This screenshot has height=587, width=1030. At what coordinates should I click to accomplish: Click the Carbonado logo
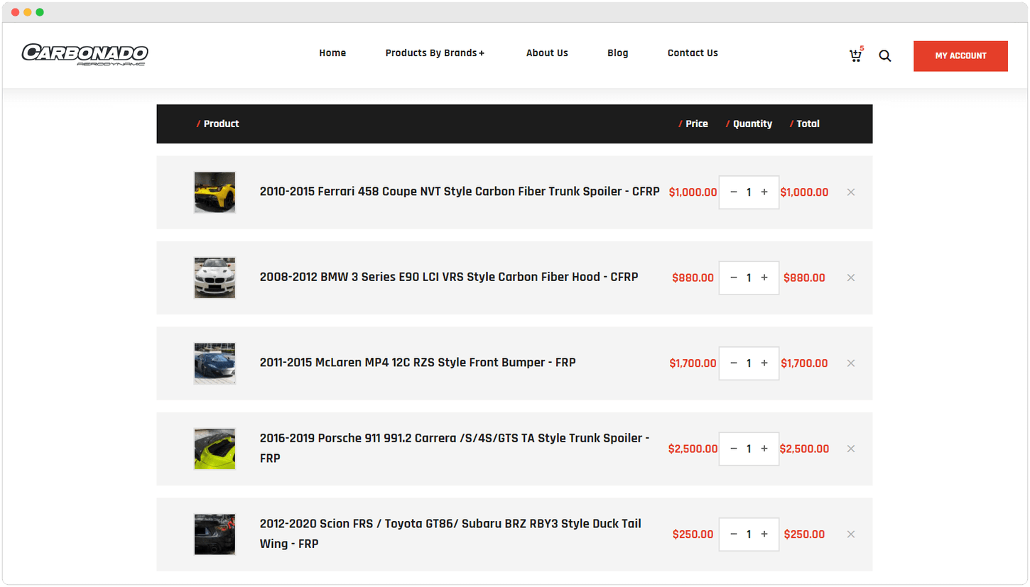point(85,55)
